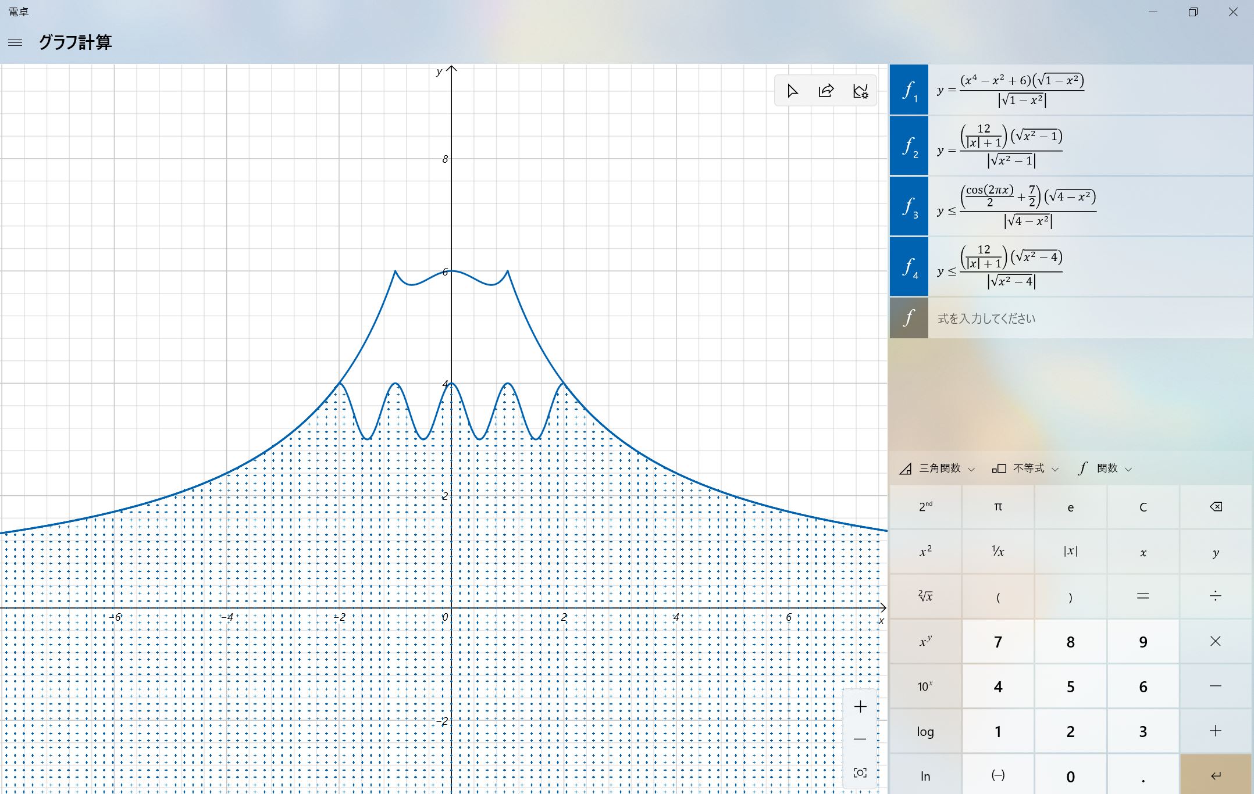Click the digit 0 key
Viewport: 1254px width, 794px height.
[1070, 775]
